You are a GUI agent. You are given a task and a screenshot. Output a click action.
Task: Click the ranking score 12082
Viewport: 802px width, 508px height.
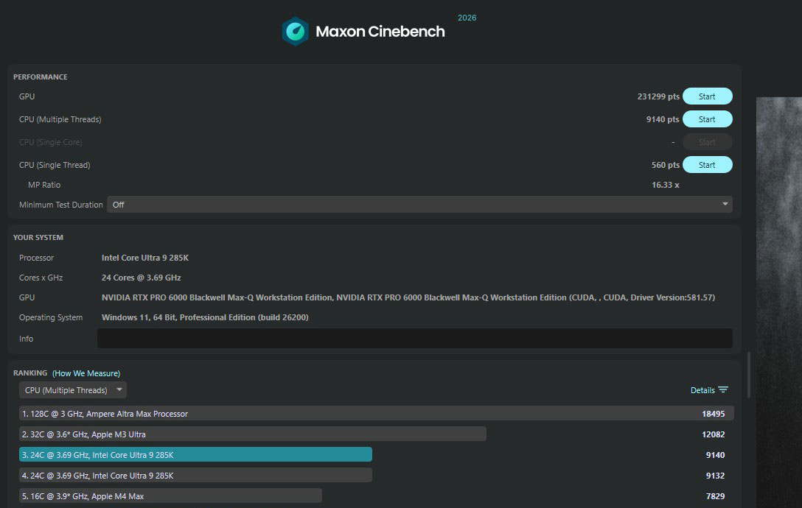tap(713, 434)
